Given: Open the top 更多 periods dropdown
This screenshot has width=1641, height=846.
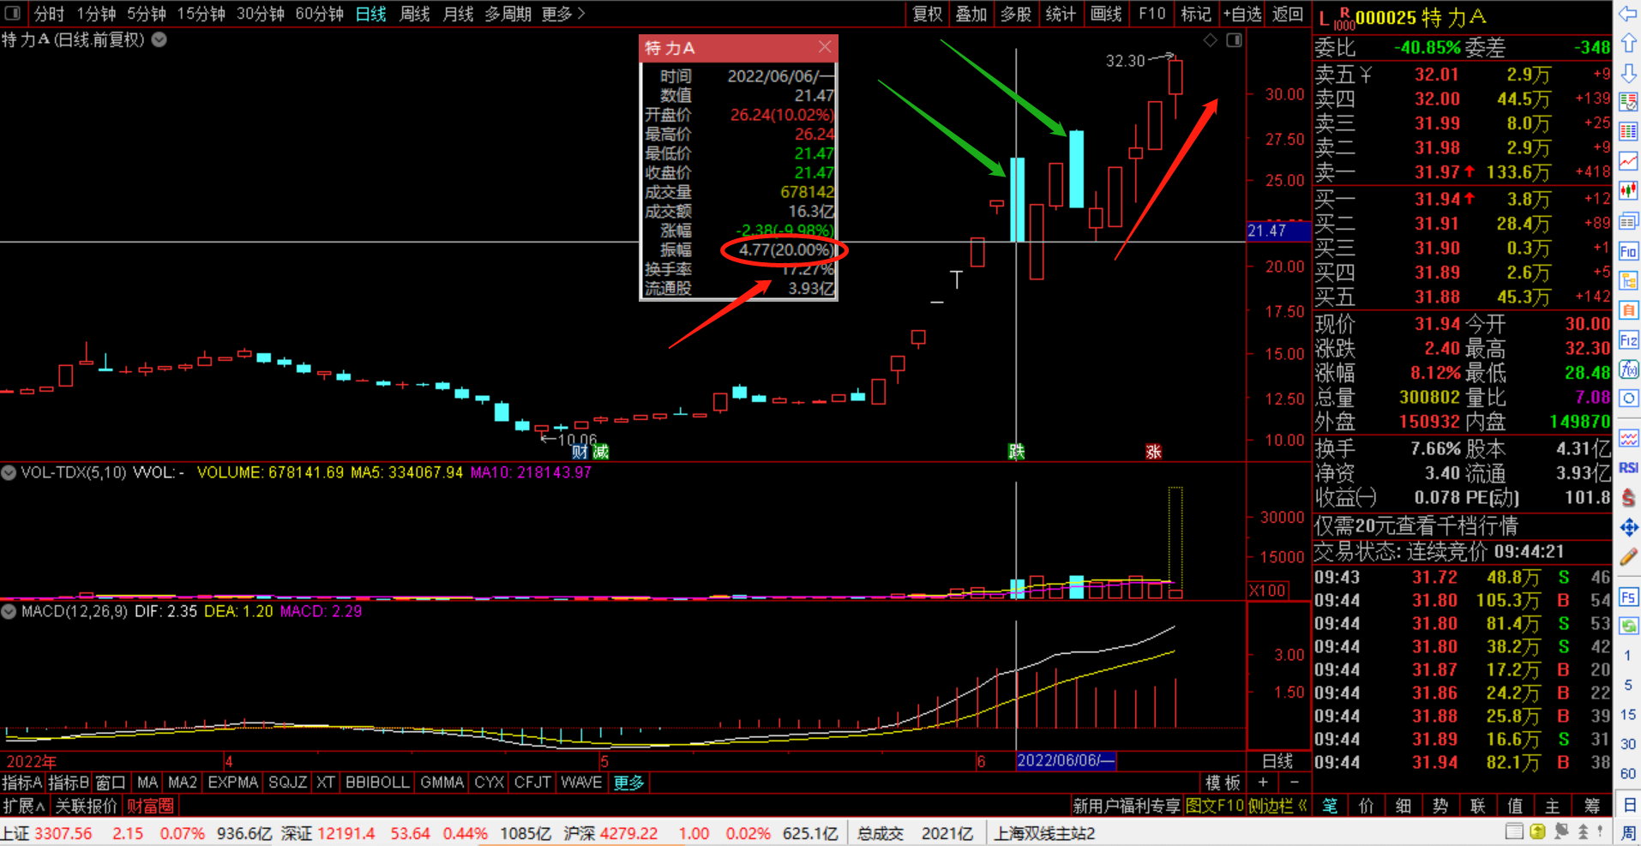Looking at the screenshot, I should pyautogui.click(x=563, y=14).
